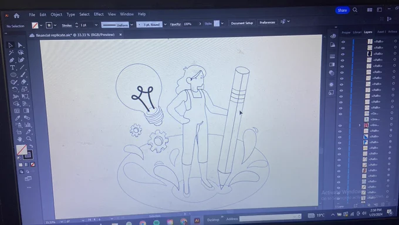Open stroke weight dropdown next to 1 pt
The image size is (399, 225).
(96, 25)
